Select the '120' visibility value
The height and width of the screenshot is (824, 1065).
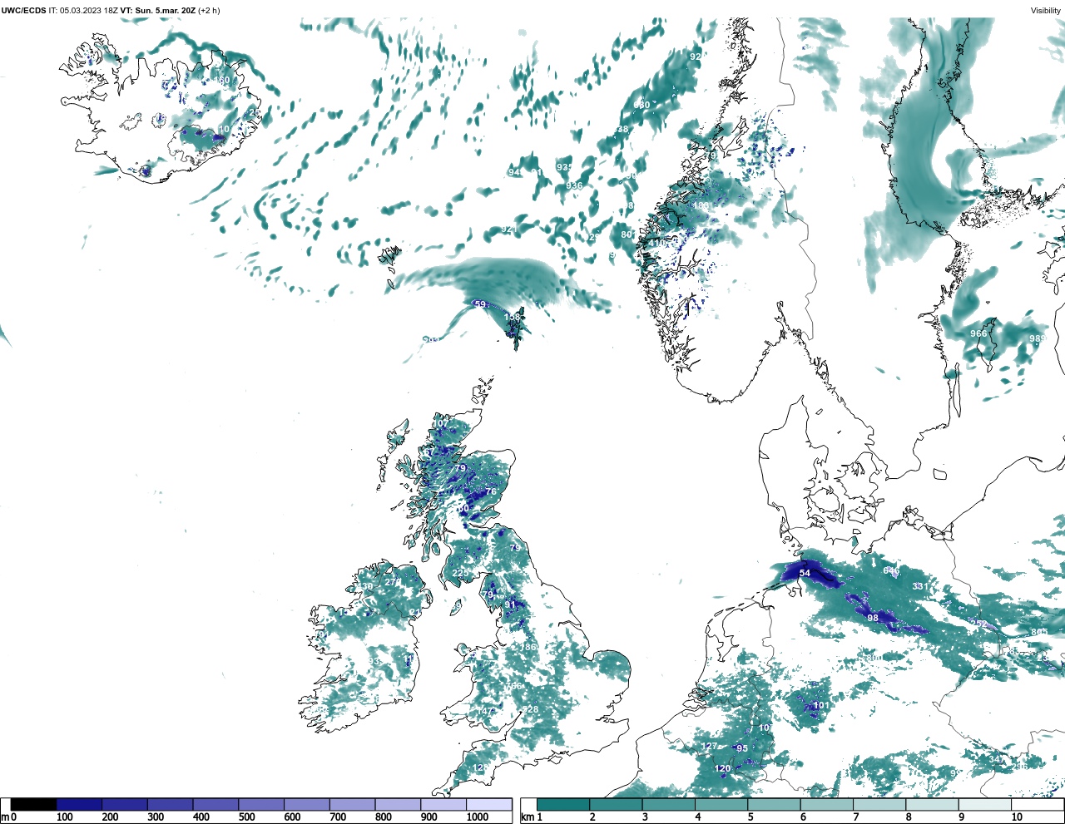(x=723, y=769)
